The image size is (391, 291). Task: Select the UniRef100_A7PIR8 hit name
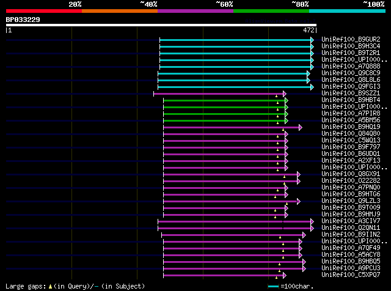tap(351, 114)
